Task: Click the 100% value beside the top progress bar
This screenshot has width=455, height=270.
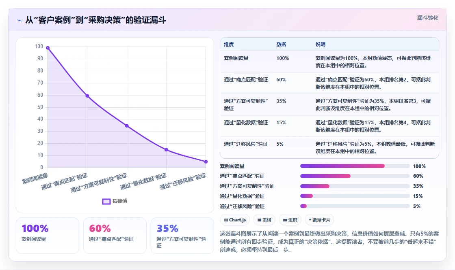Action: [419, 166]
